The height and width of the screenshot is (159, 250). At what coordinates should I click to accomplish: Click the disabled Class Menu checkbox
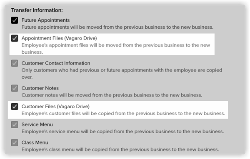pos(15,143)
